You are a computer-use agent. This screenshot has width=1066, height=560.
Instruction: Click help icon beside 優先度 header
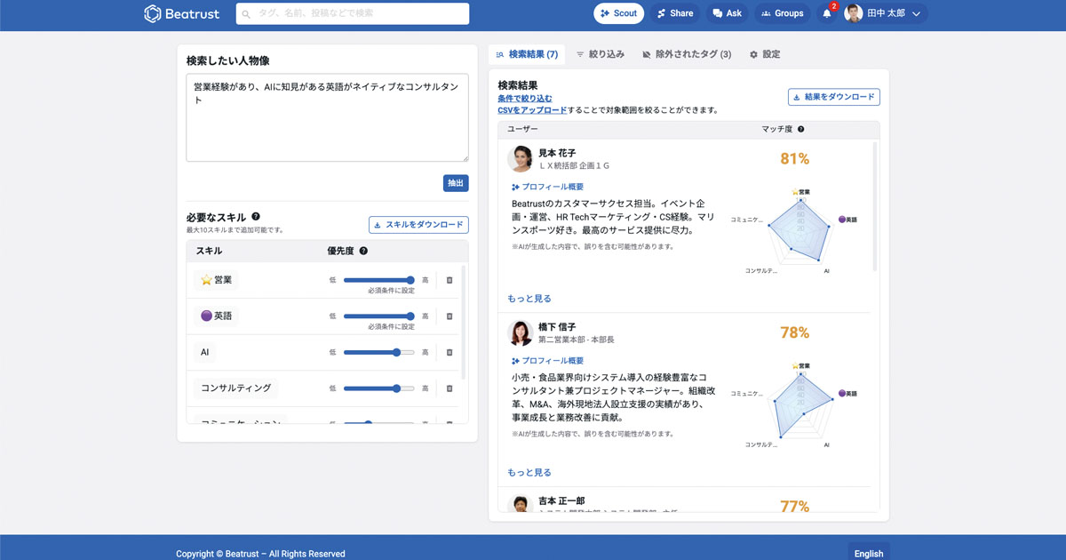pos(363,252)
